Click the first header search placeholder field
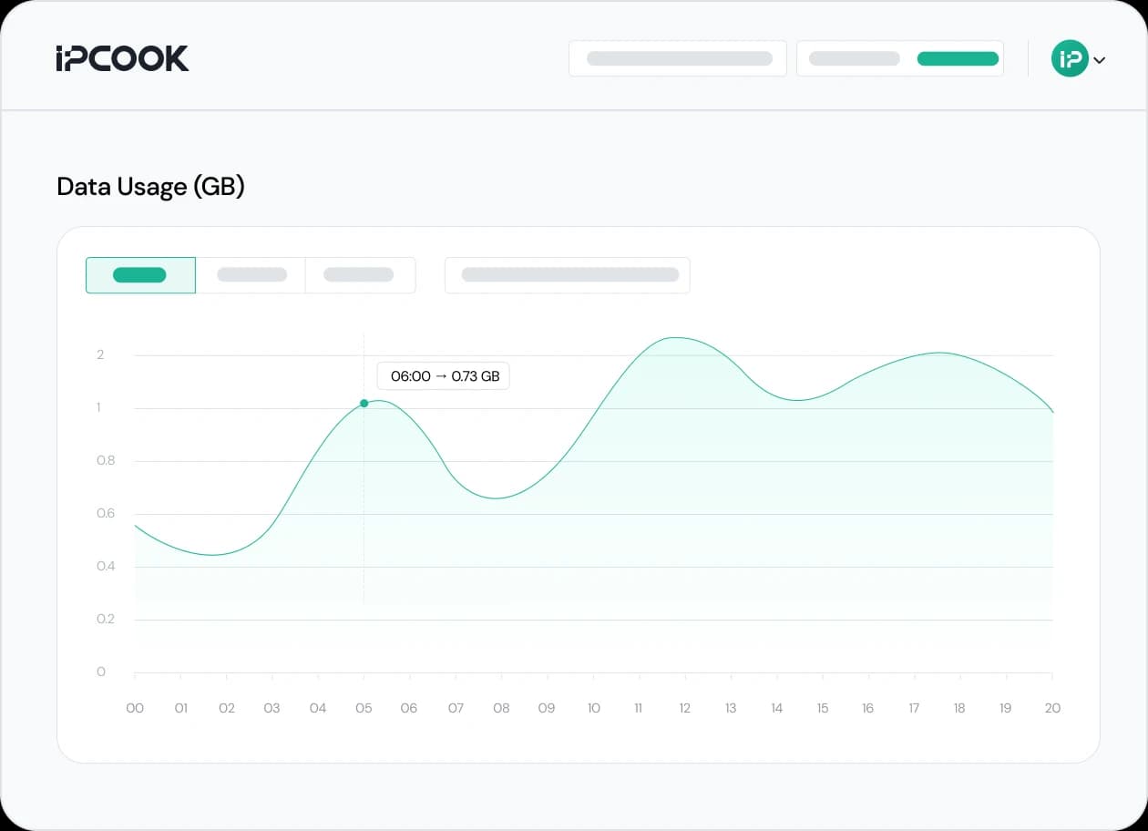 [677, 58]
